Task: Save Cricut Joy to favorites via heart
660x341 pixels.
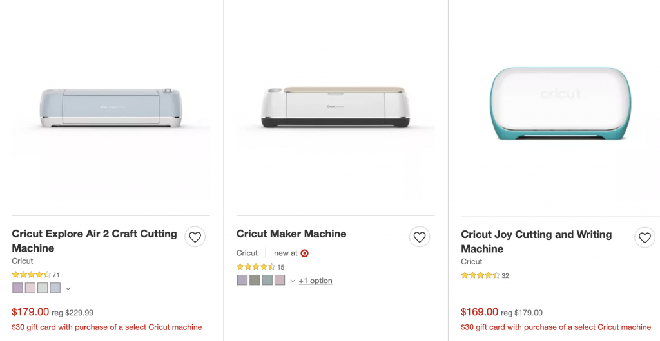Action: pos(645,238)
